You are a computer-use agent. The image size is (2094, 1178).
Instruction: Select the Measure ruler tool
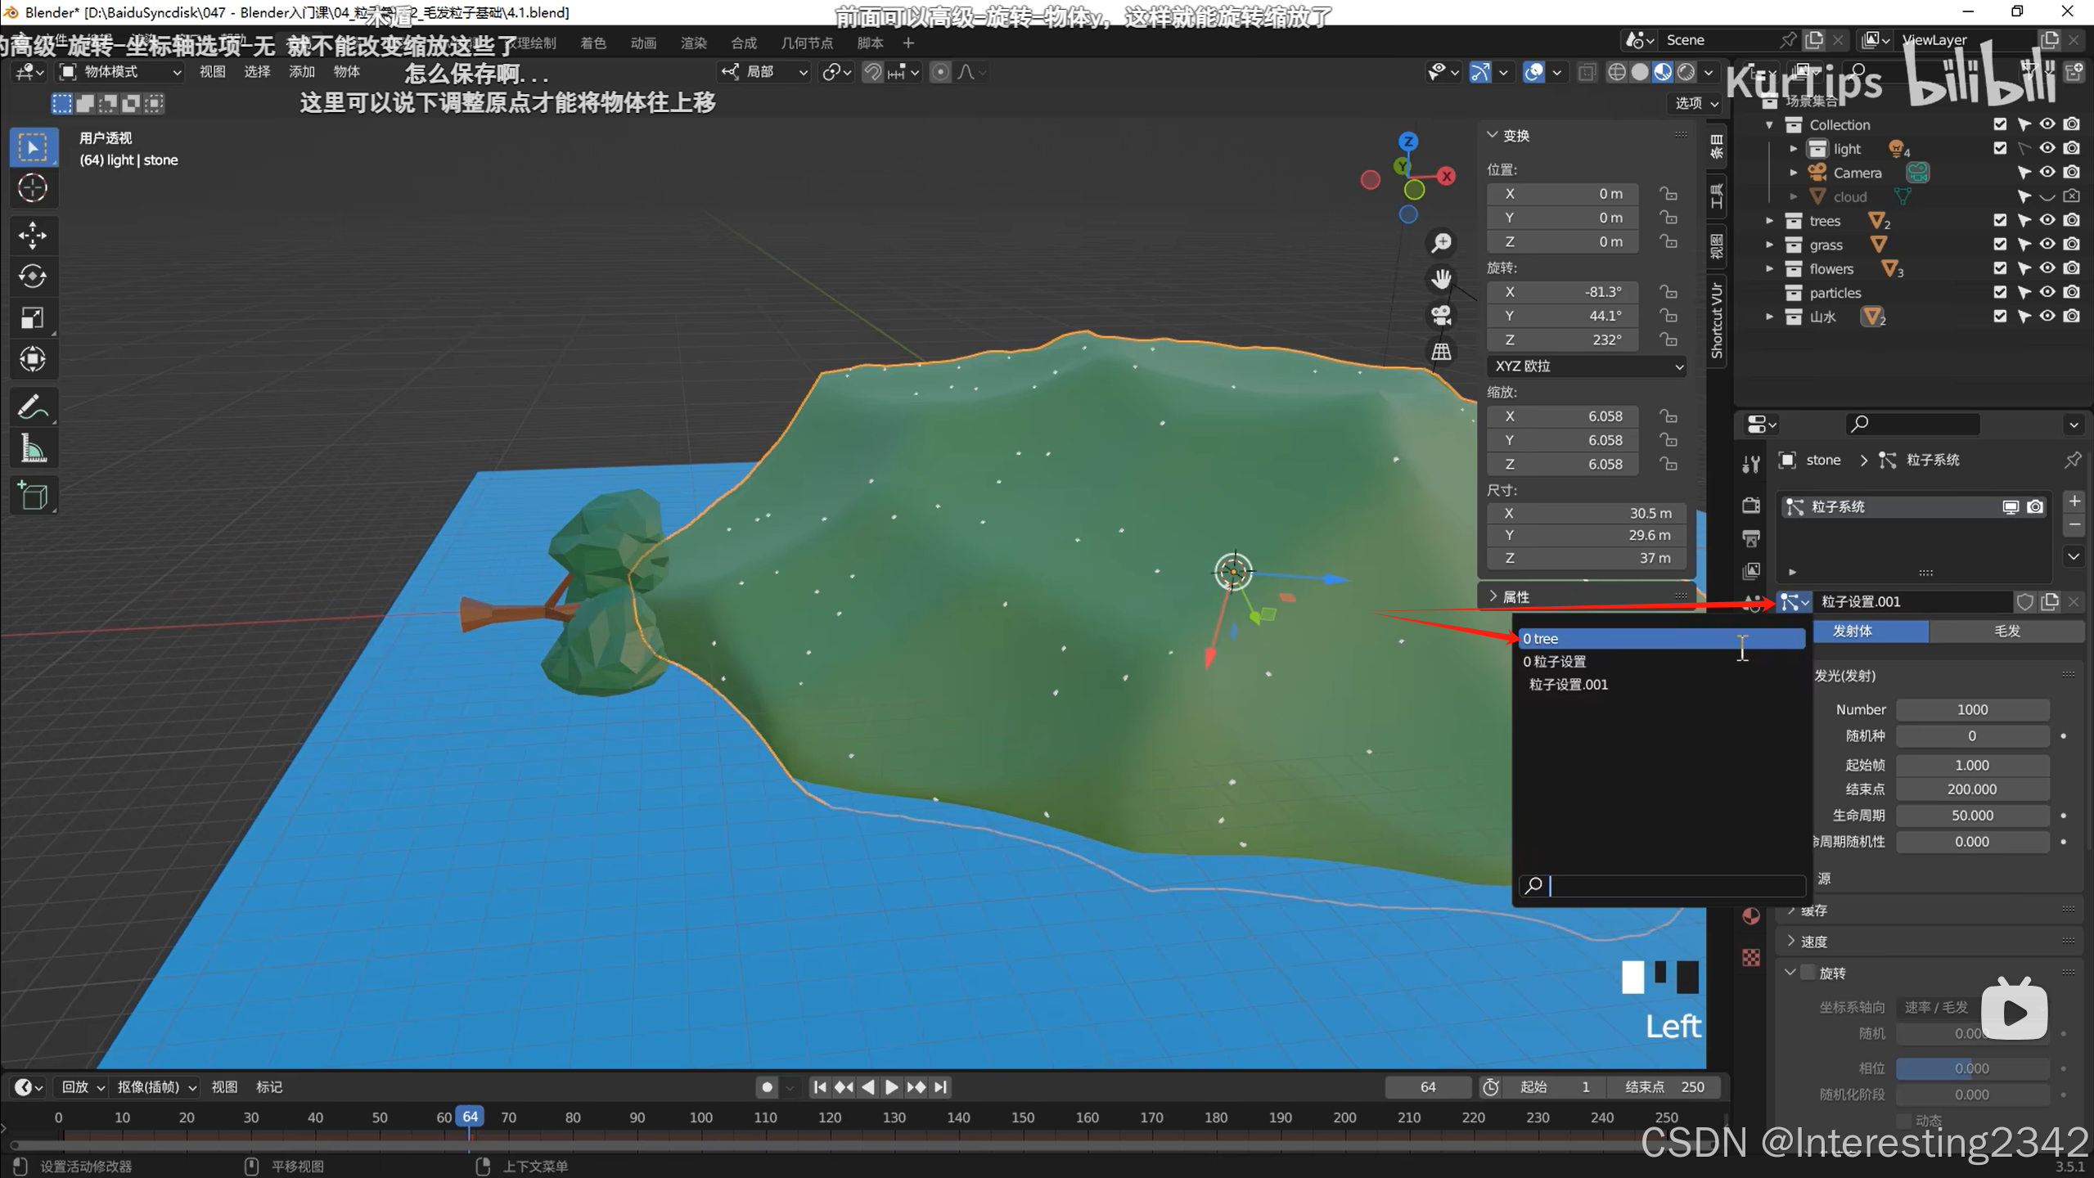[32, 448]
